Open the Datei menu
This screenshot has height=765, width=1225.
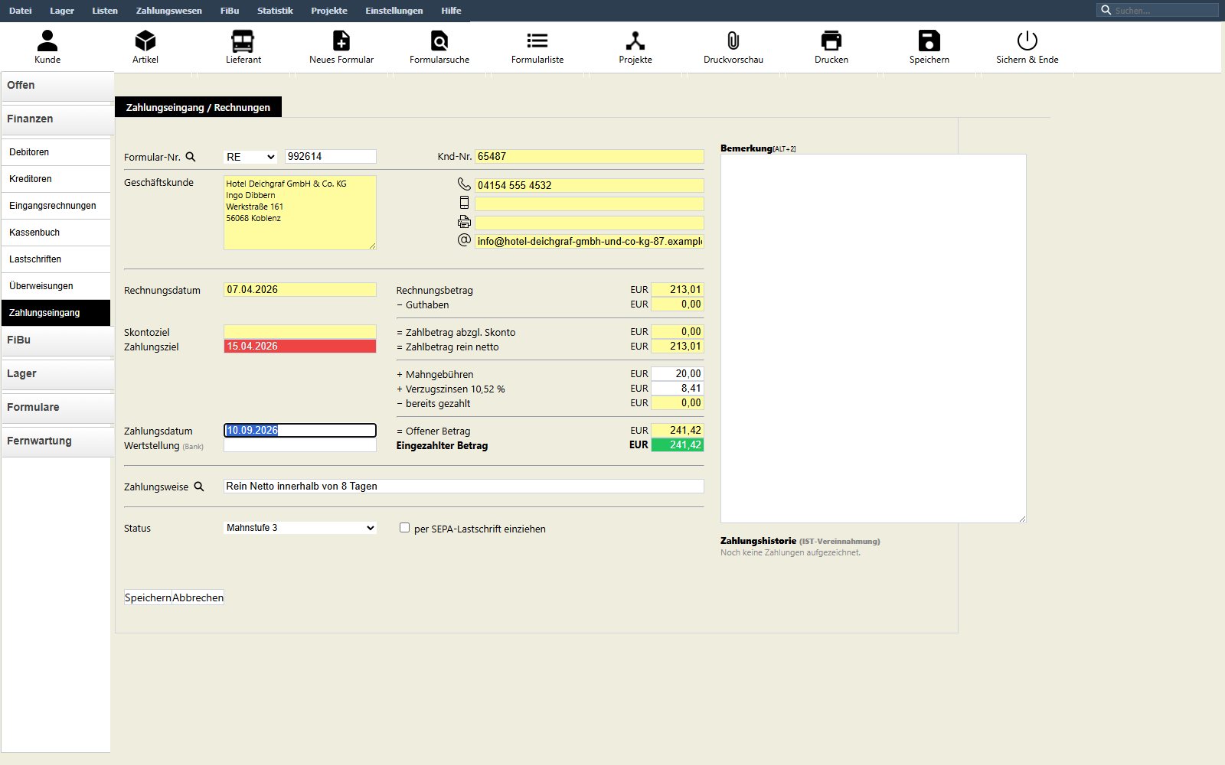(x=21, y=11)
